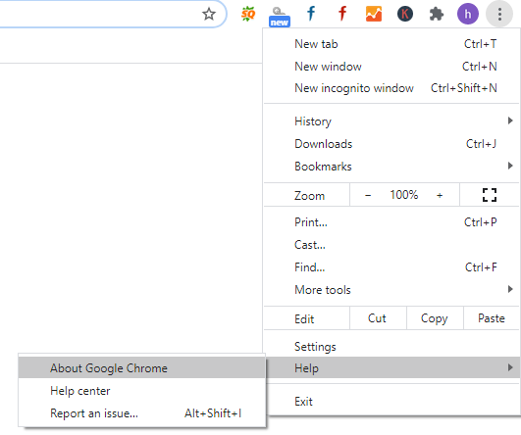Select About Google Chrome in Help submenu
The width and height of the screenshot is (521, 435).
[x=141, y=368]
